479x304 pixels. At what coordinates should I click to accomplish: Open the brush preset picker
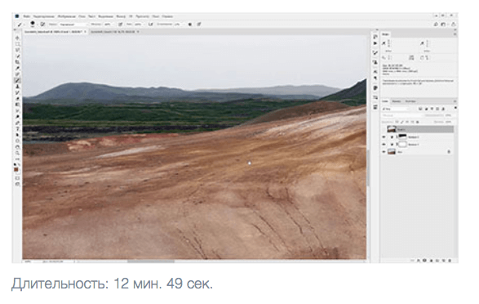(x=33, y=24)
